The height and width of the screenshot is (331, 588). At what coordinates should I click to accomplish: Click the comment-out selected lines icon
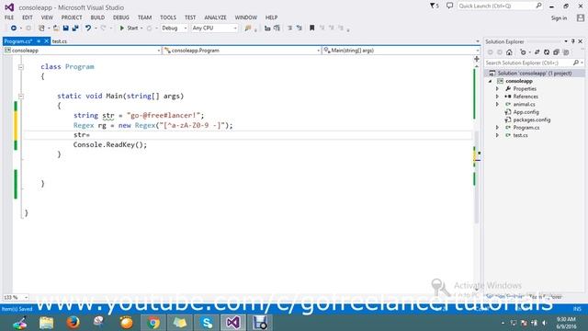[x=289, y=29]
